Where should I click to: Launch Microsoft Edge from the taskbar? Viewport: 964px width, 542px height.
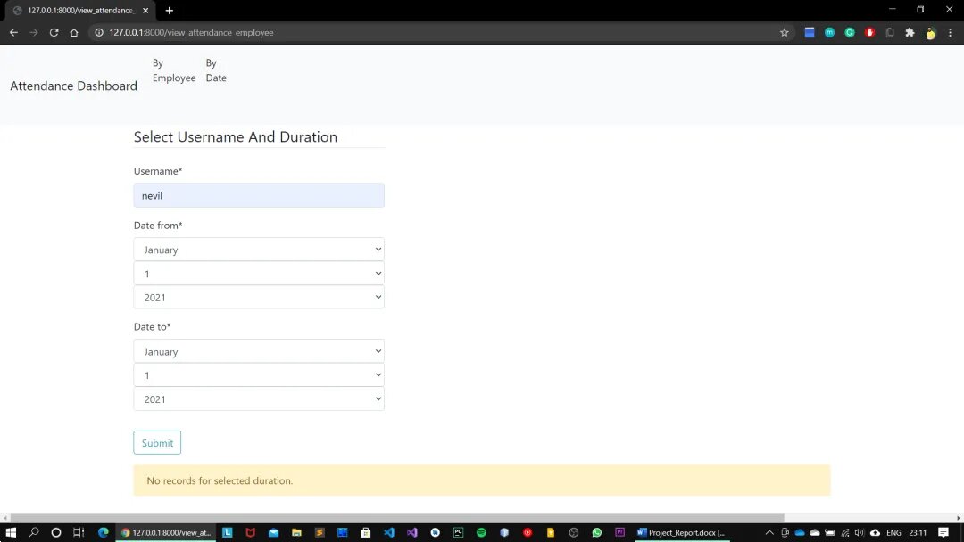[x=103, y=532]
